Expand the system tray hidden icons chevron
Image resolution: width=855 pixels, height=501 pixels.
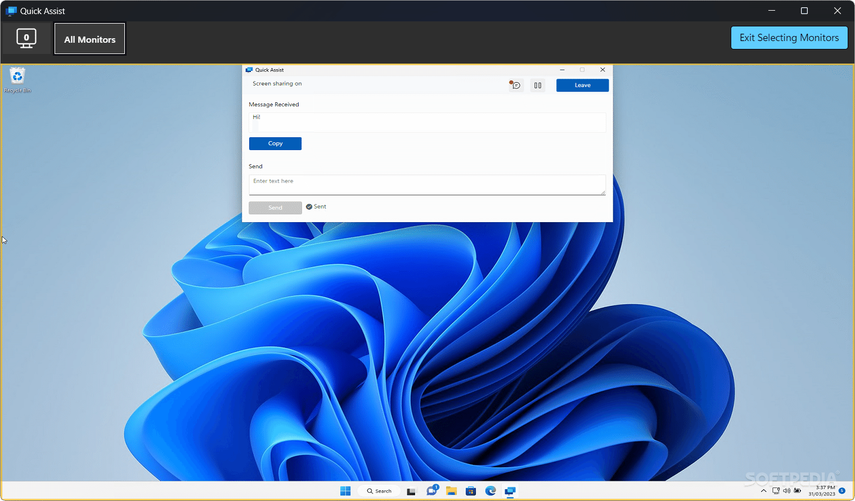click(763, 491)
